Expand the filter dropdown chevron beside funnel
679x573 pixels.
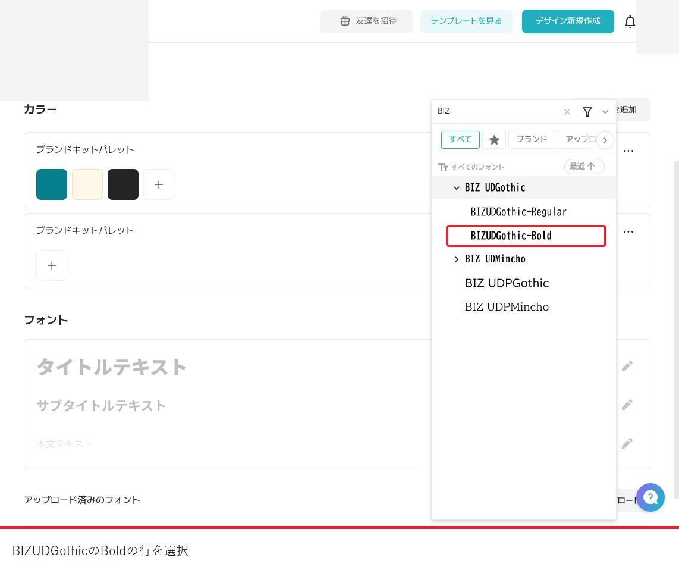point(605,112)
